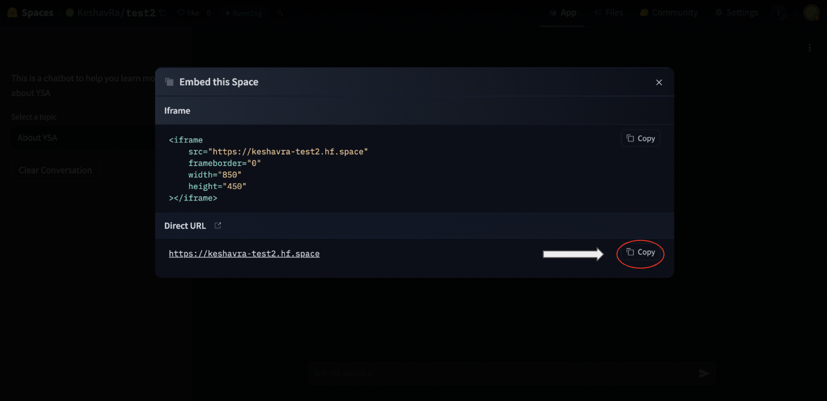Click the Running status indicator
The image size is (827, 401).
click(243, 12)
